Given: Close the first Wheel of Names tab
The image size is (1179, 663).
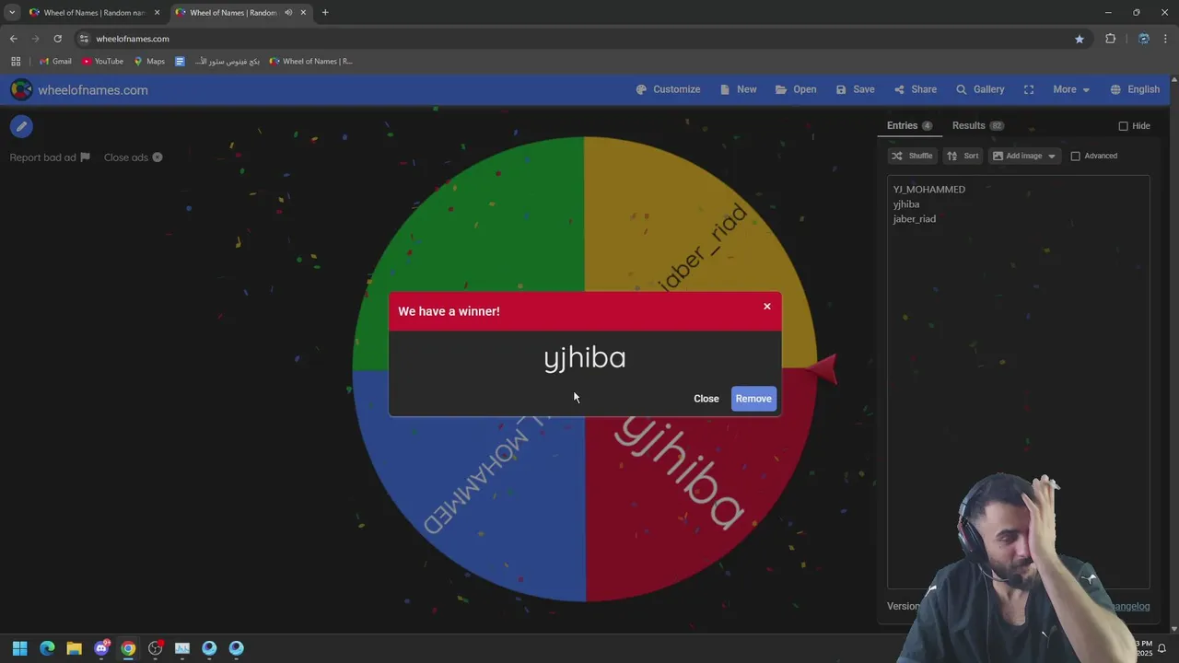Looking at the screenshot, I should (157, 13).
